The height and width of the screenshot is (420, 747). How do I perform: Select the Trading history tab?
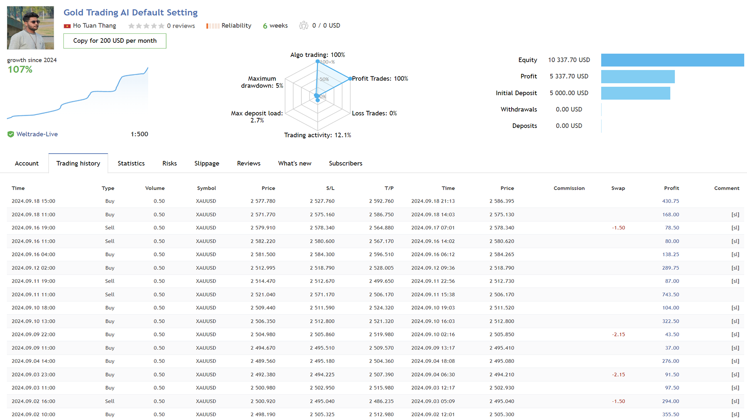(78, 163)
